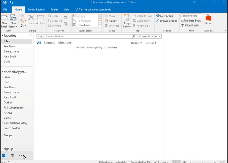Click the Meeting reply icon

[x=66, y=18]
